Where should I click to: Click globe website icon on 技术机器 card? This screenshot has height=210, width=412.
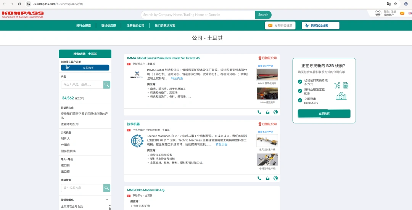[x=276, y=178]
